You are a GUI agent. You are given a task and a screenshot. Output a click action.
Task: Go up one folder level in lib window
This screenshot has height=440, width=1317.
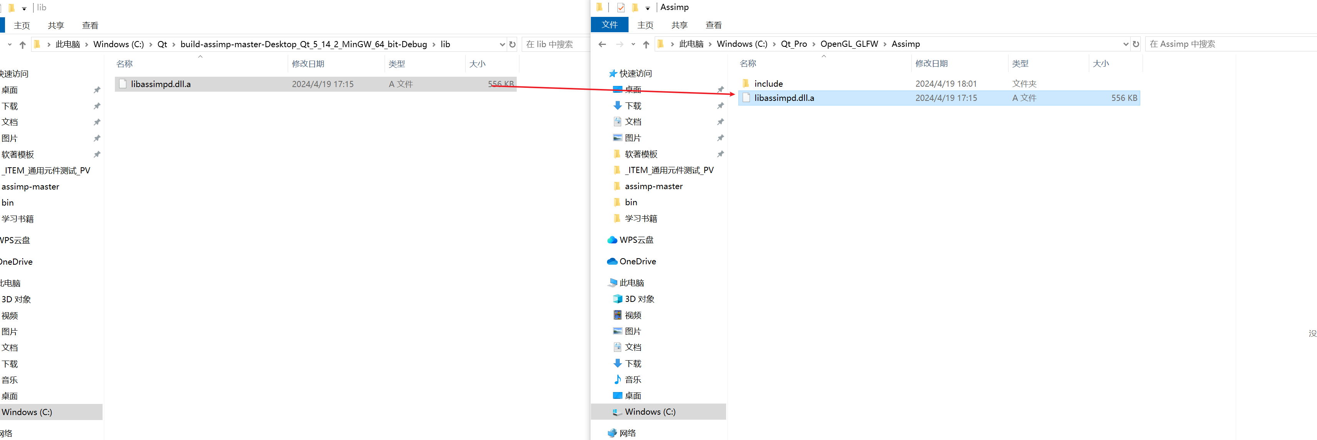(23, 45)
